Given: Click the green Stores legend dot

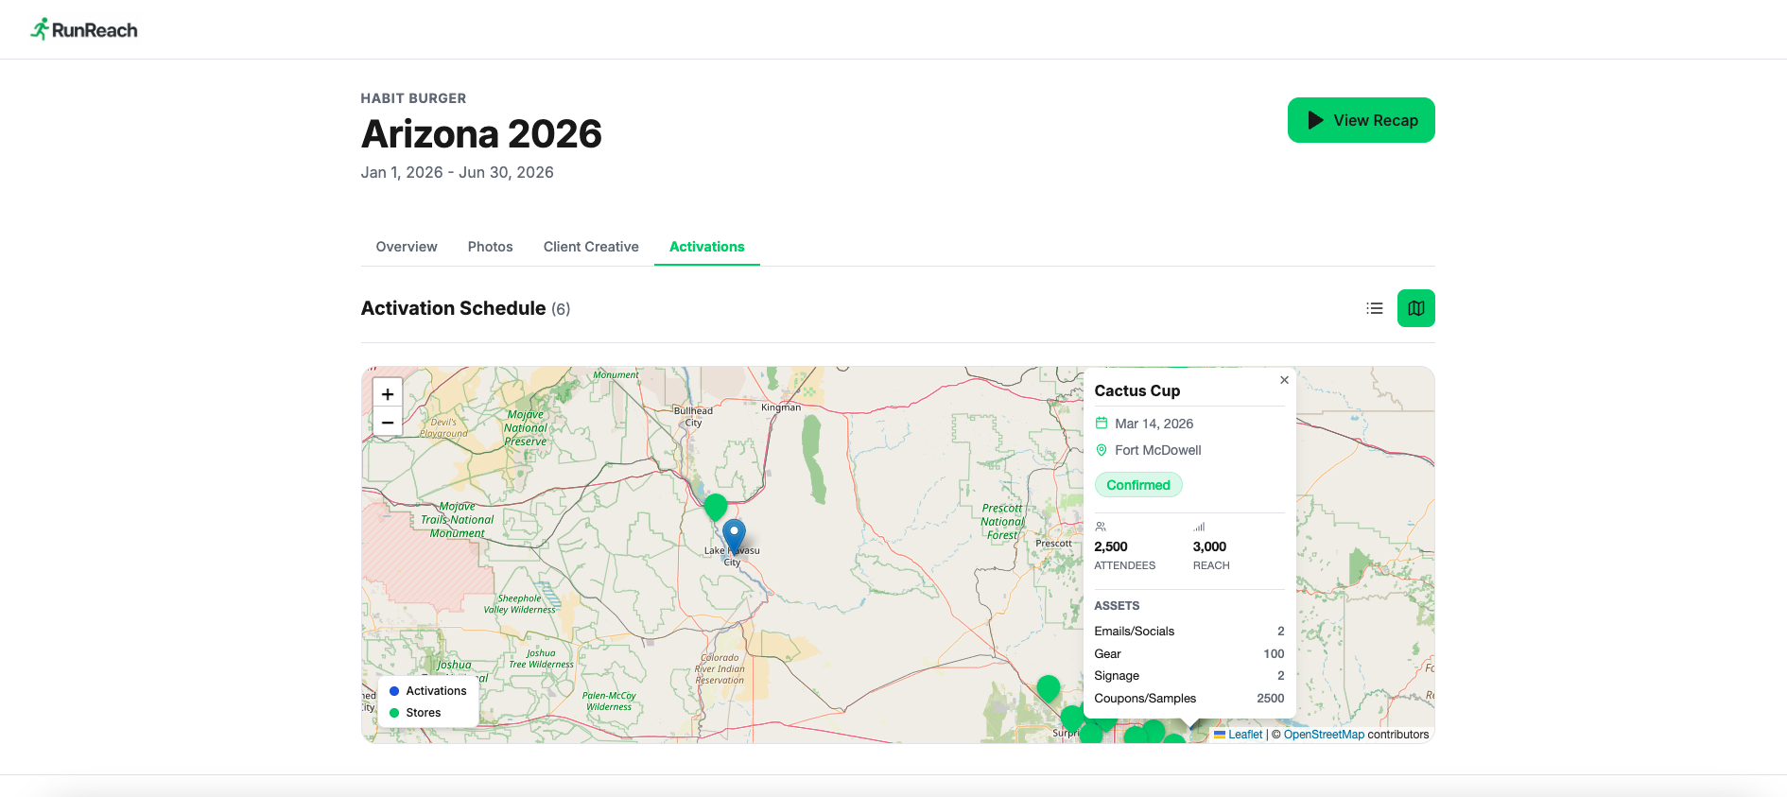Looking at the screenshot, I should click(x=394, y=713).
